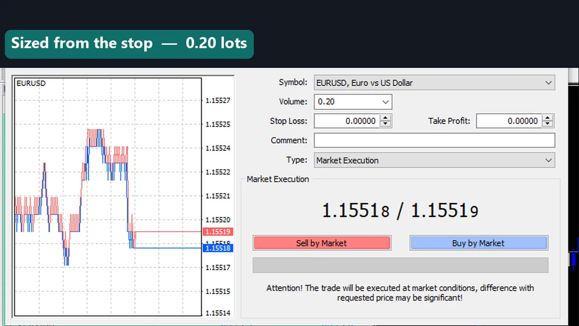Click the Attention execution warning text
This screenshot has height=326, width=579.
point(400,293)
